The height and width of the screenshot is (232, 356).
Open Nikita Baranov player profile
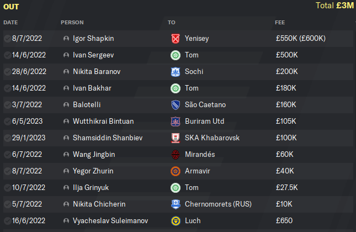click(x=97, y=72)
